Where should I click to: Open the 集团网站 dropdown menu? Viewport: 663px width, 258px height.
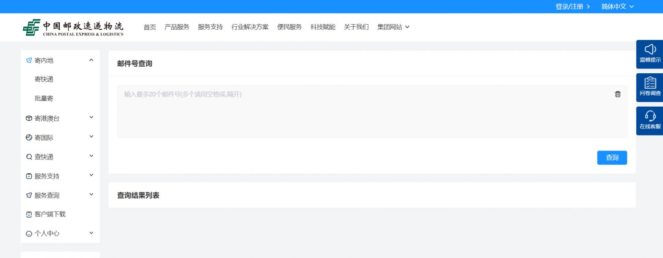click(x=393, y=27)
